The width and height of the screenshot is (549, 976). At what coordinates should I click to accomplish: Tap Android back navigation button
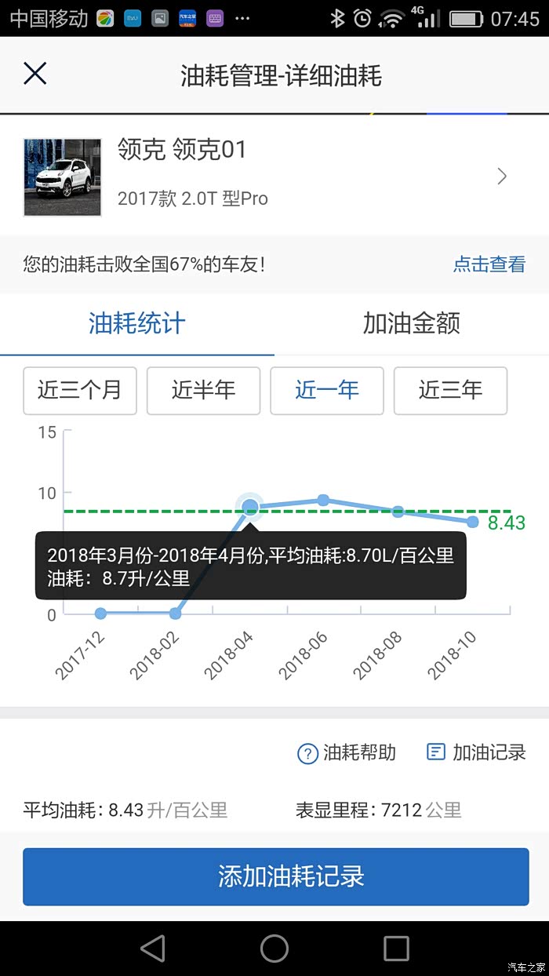[x=153, y=949]
